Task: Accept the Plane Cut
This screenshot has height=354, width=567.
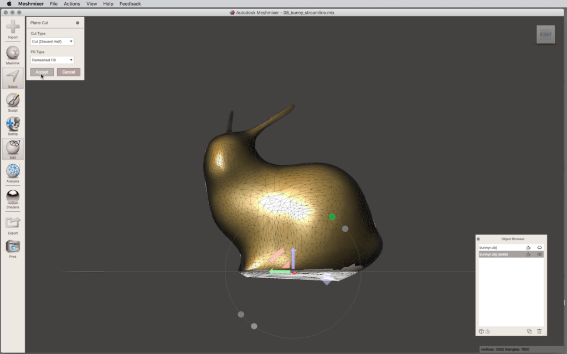Action: click(42, 72)
